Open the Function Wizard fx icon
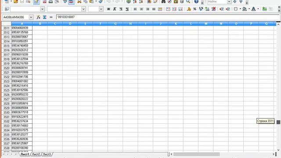This screenshot has width=281, height=158. [x=38, y=17]
